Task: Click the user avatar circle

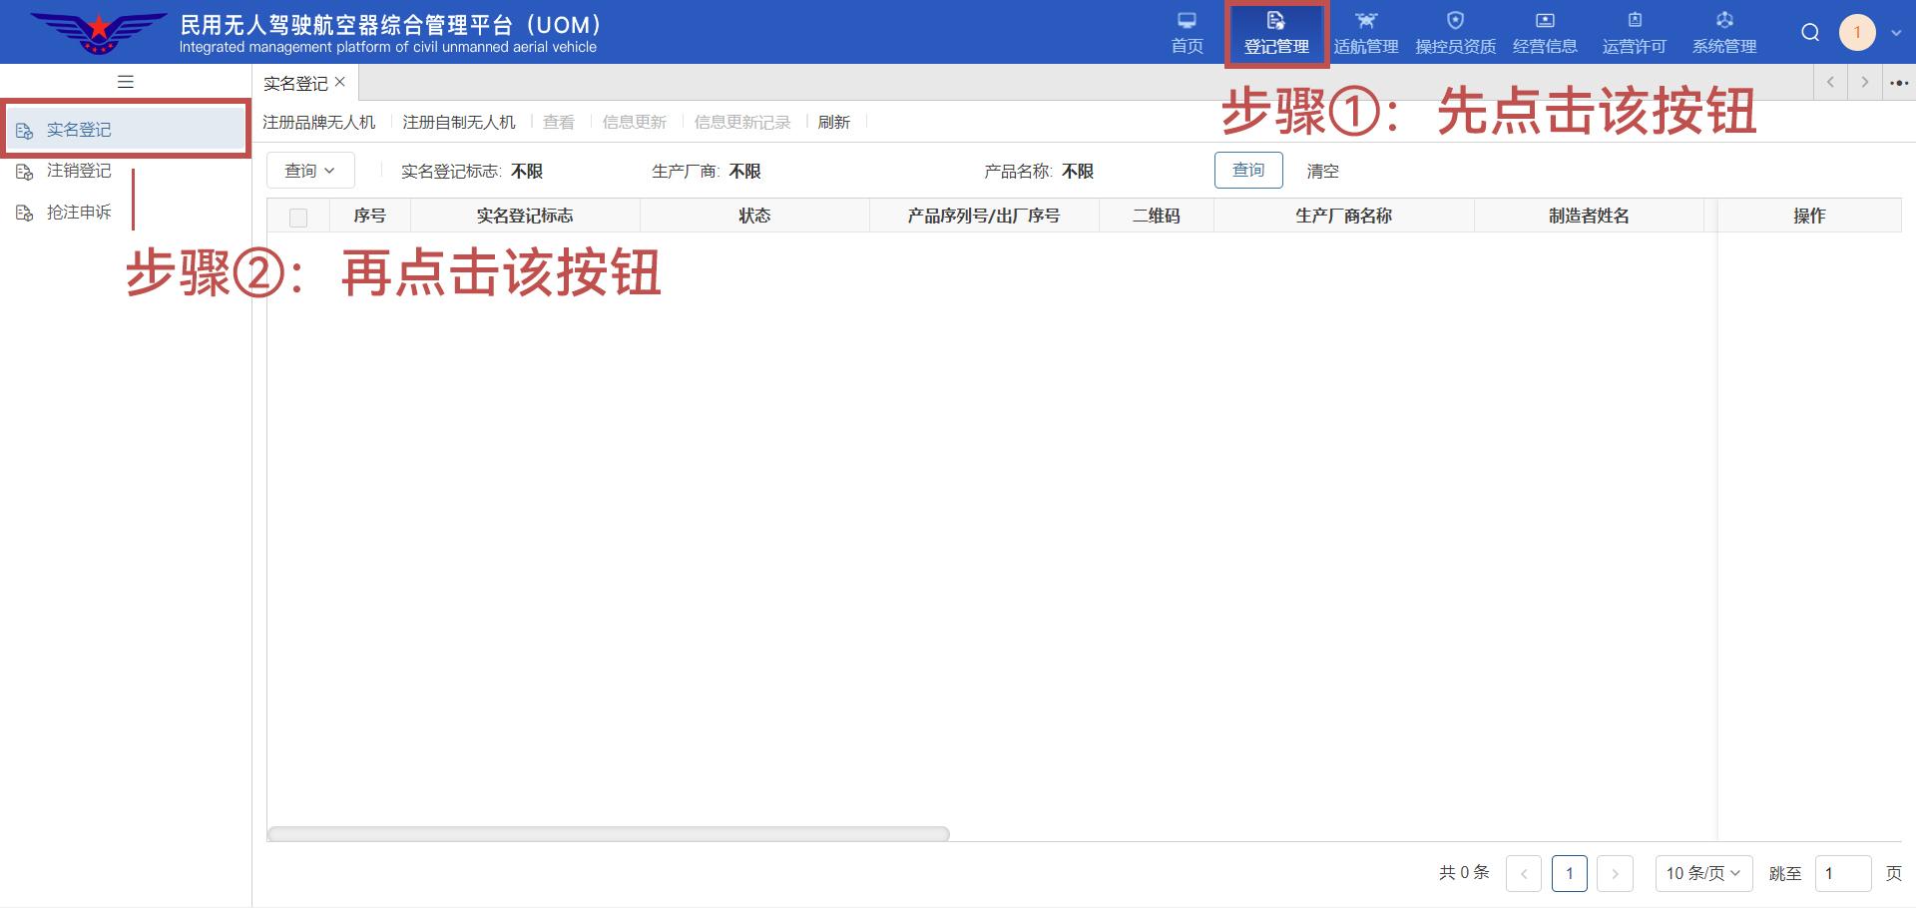Action: 1857,33
